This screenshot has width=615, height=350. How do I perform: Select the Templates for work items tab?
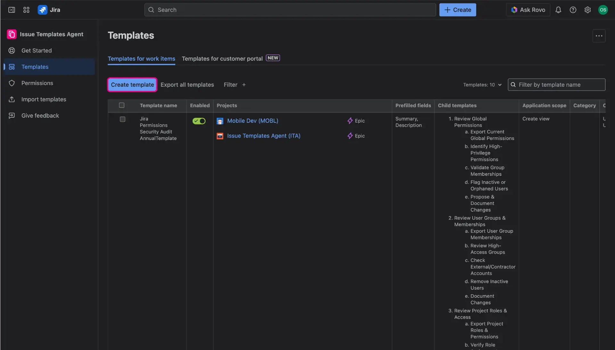tap(141, 59)
